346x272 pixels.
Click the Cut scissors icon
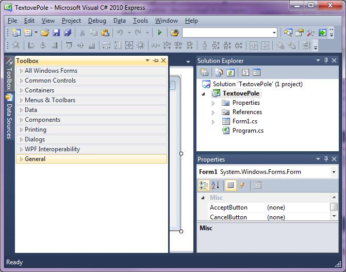(82, 33)
